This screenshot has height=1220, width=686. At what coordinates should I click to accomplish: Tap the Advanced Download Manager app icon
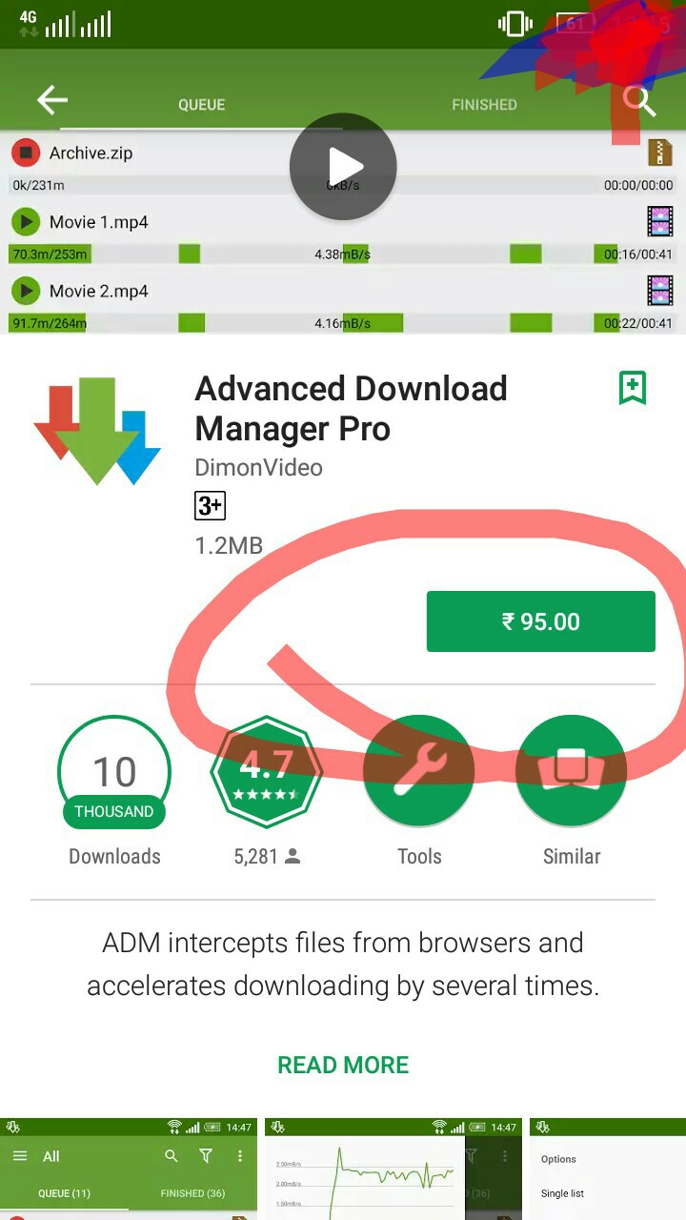click(98, 431)
